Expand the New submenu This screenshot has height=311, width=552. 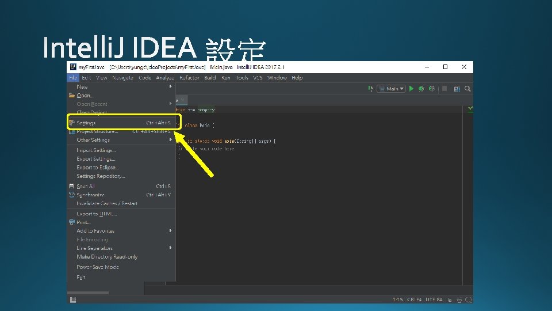(121, 87)
